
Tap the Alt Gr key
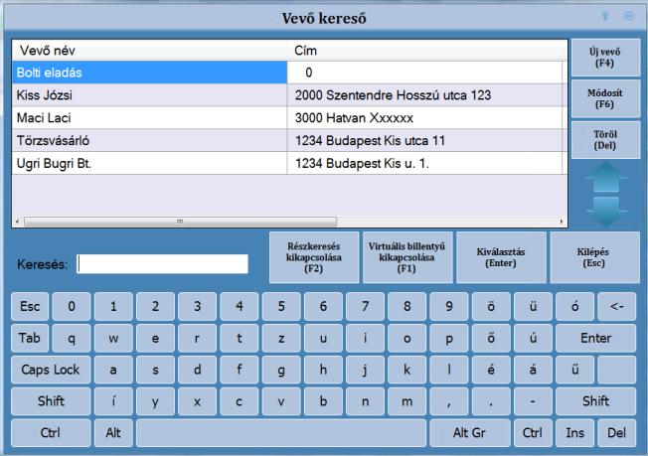[469, 433]
